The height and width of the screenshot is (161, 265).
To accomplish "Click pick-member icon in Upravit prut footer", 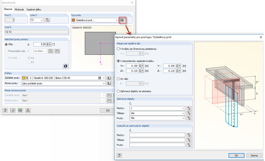I will [x=28, y=111].
